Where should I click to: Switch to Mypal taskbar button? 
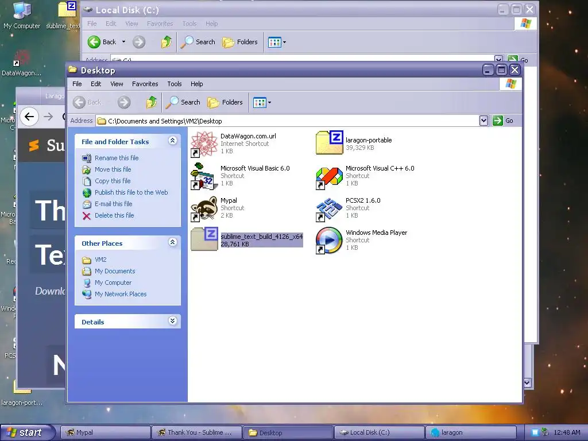pos(105,432)
